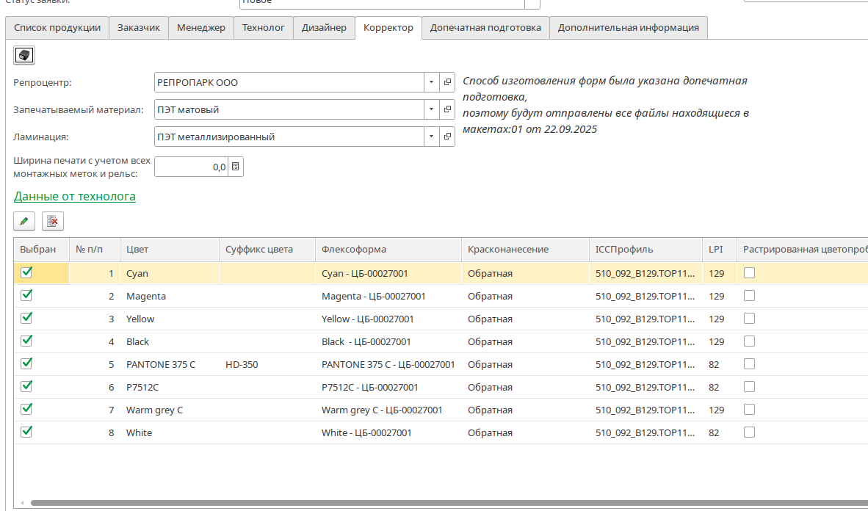Click the horizontal scrollbar under the table
The height and width of the screenshot is (511, 868).
click(441, 504)
